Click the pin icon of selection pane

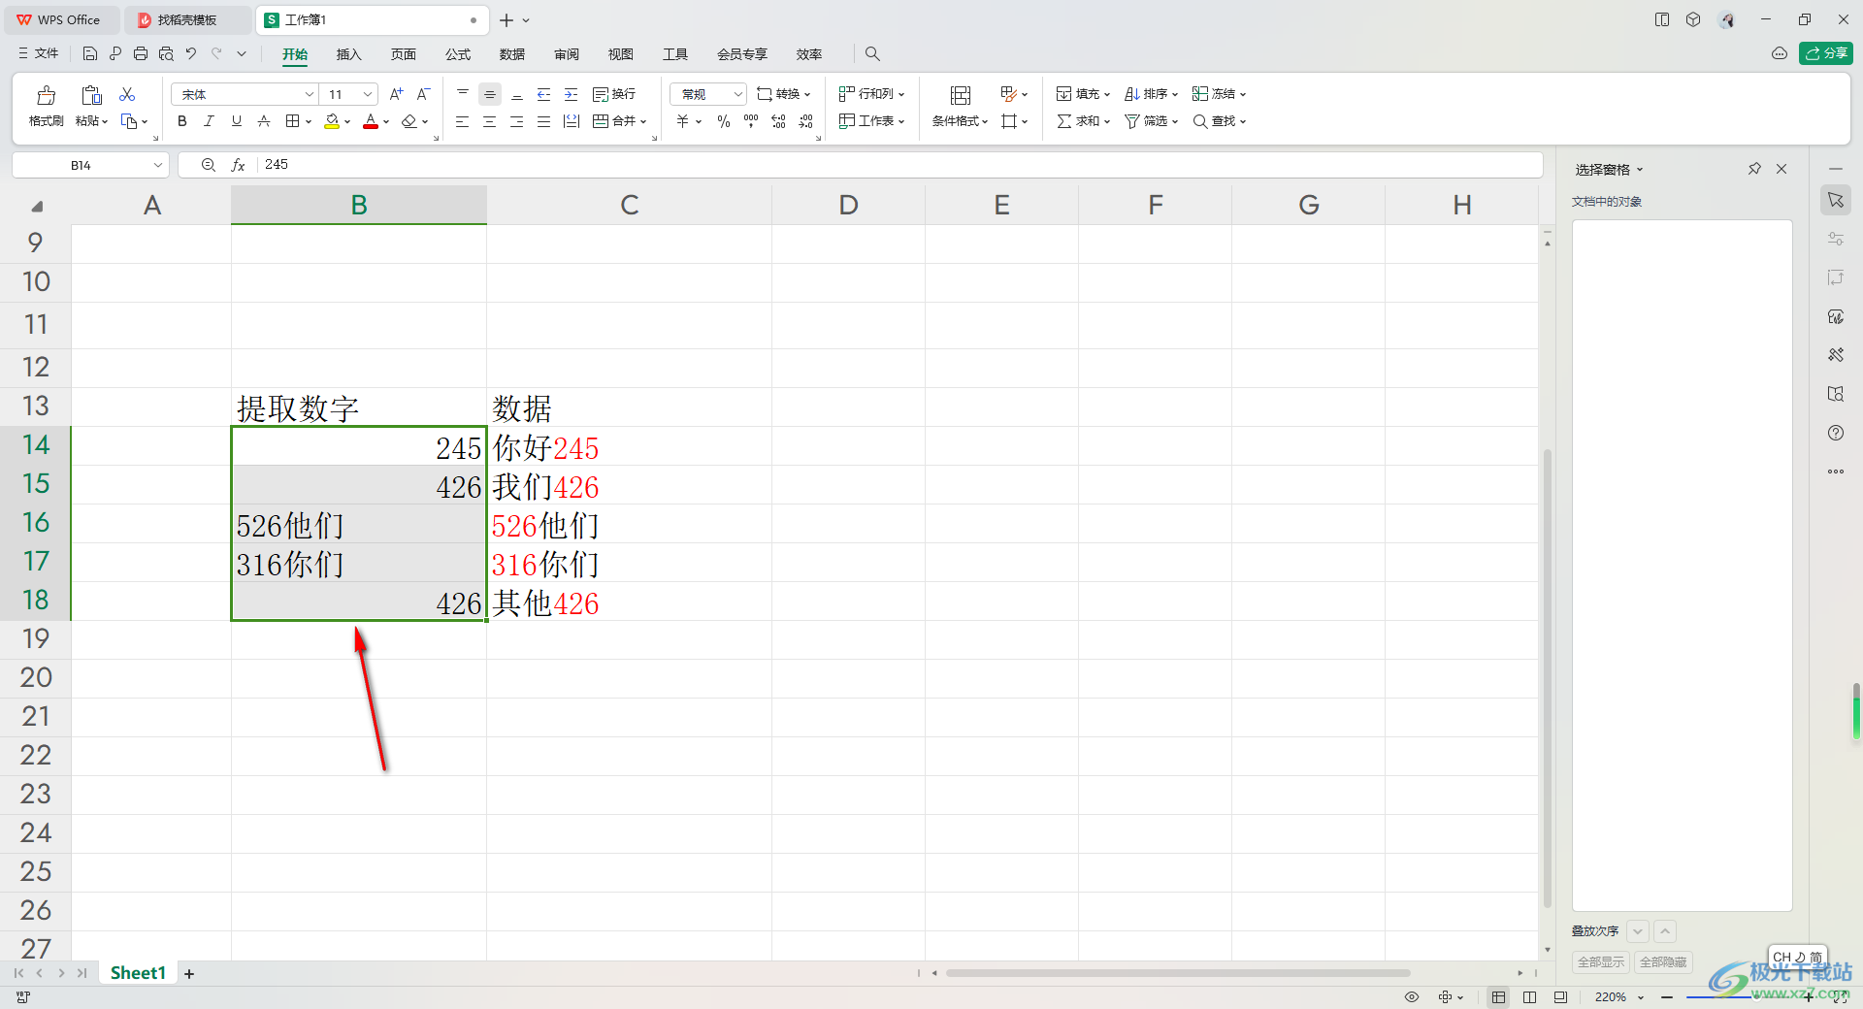coord(1754,169)
